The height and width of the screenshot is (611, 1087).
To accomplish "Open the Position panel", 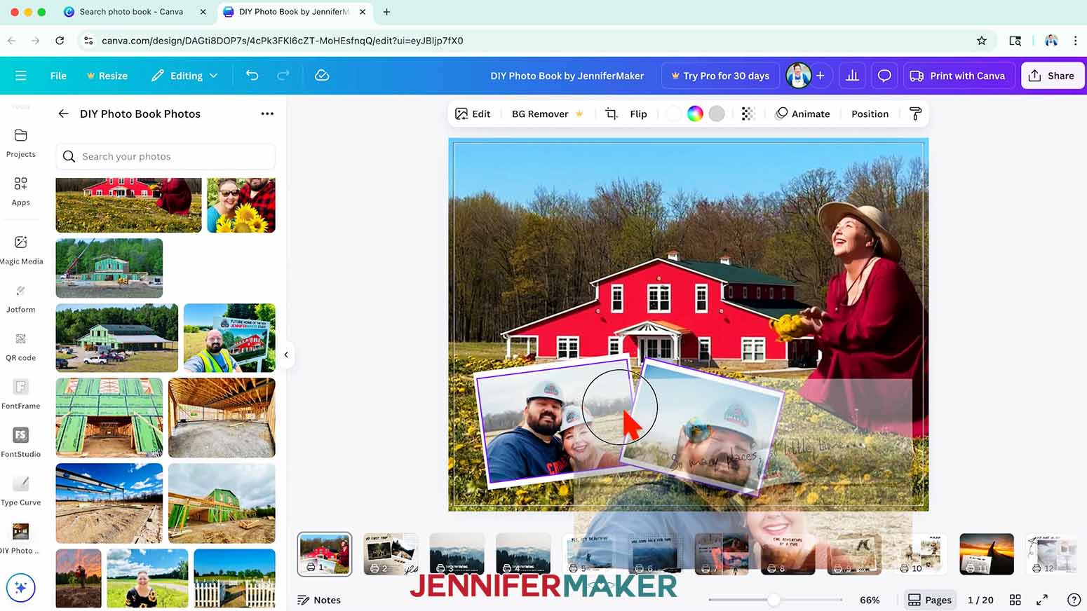I will (x=870, y=114).
